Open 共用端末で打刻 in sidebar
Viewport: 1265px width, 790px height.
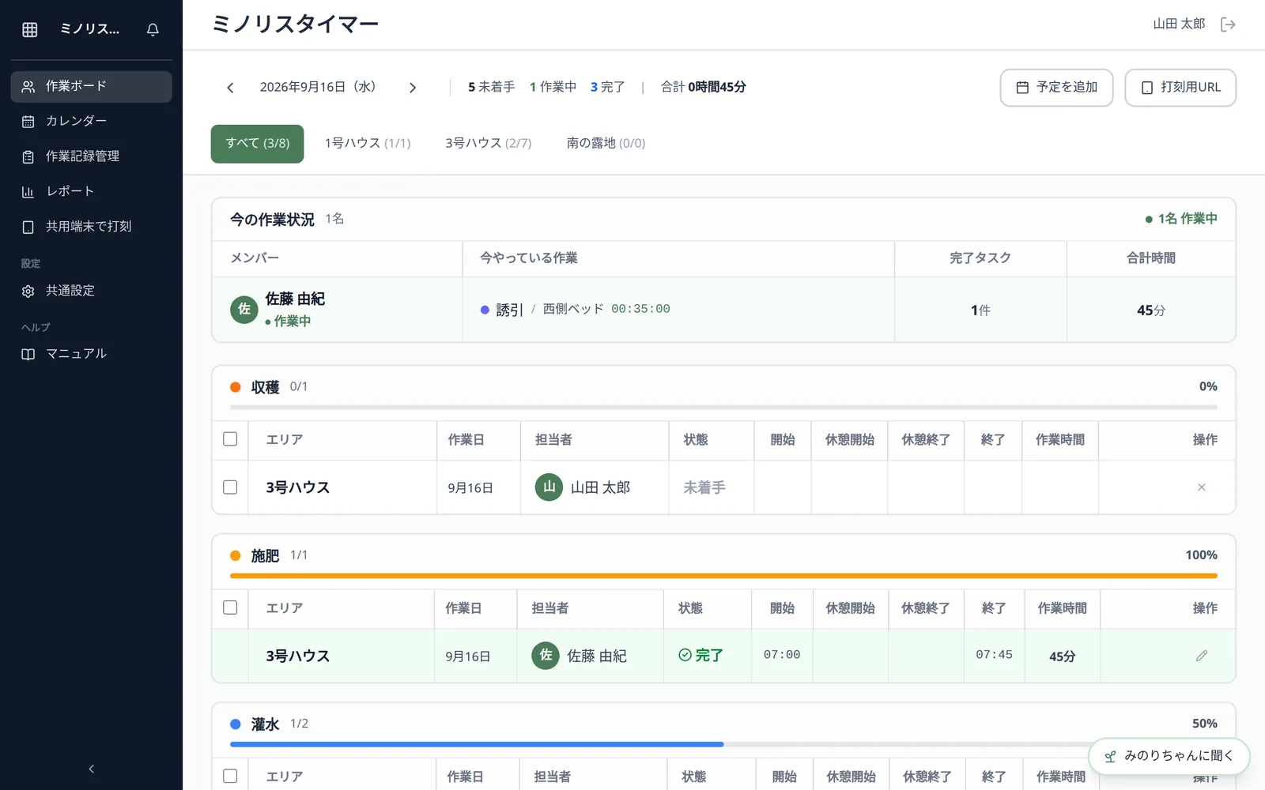(91, 227)
